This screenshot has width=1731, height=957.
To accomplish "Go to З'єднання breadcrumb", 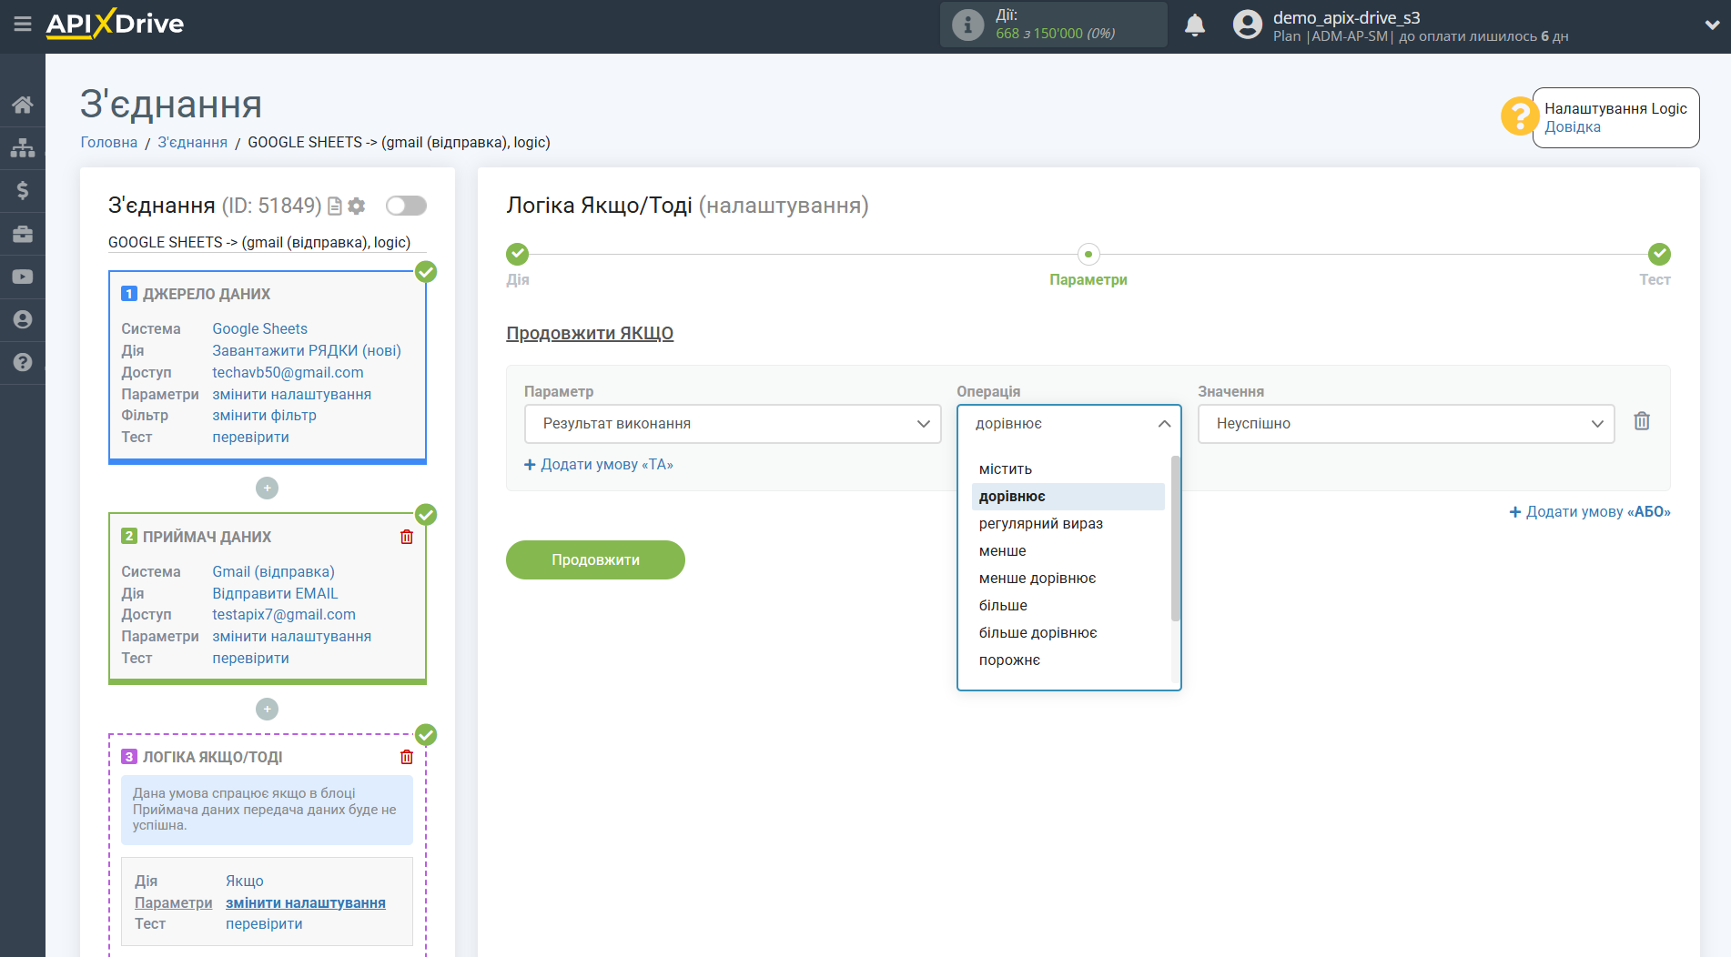I will click(193, 143).
